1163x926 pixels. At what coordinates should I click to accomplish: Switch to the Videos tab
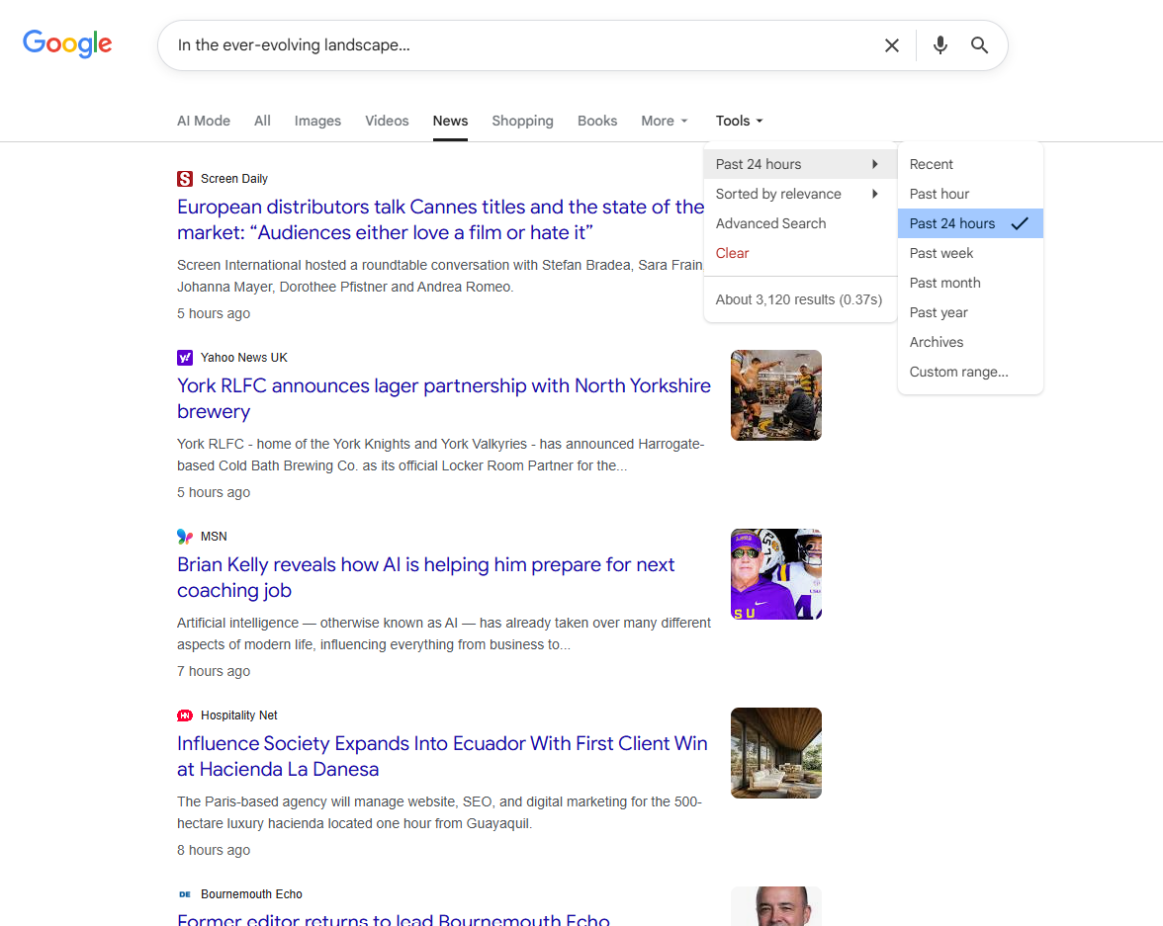387,121
